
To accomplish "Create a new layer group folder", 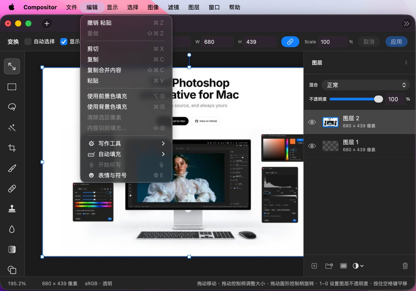I will (329, 266).
